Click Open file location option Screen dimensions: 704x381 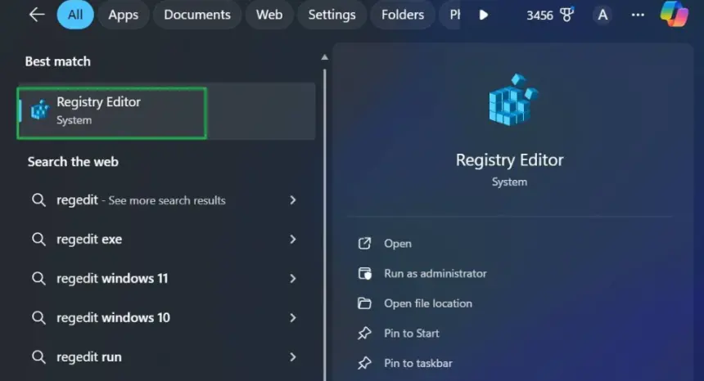click(427, 303)
